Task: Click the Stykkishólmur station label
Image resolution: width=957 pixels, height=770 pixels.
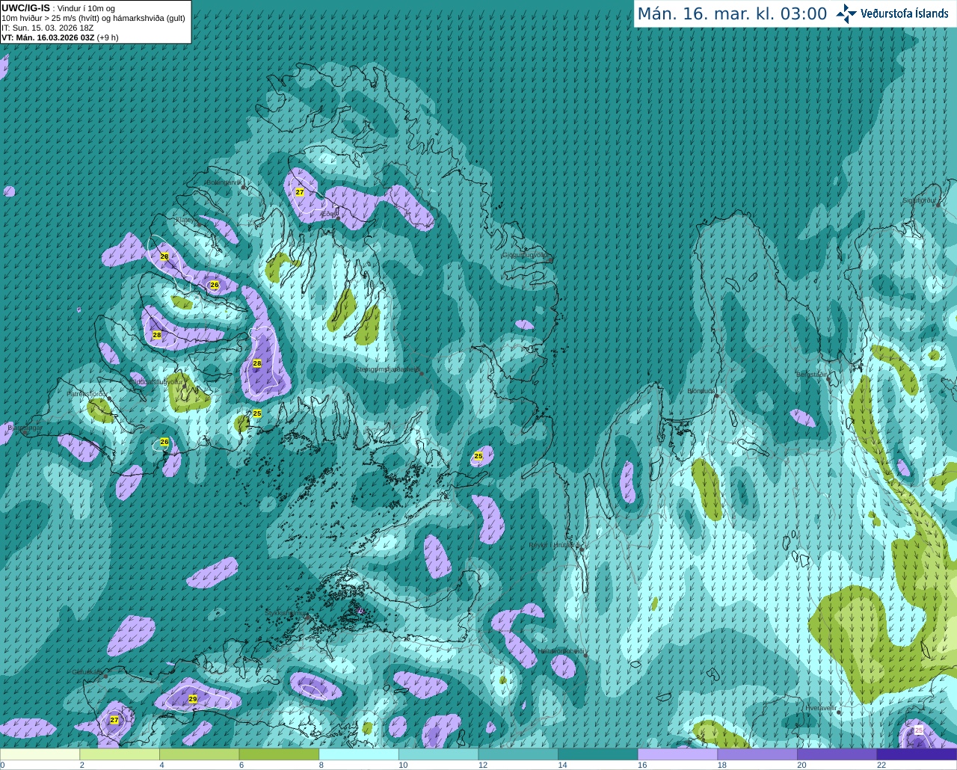Action: click(x=286, y=613)
